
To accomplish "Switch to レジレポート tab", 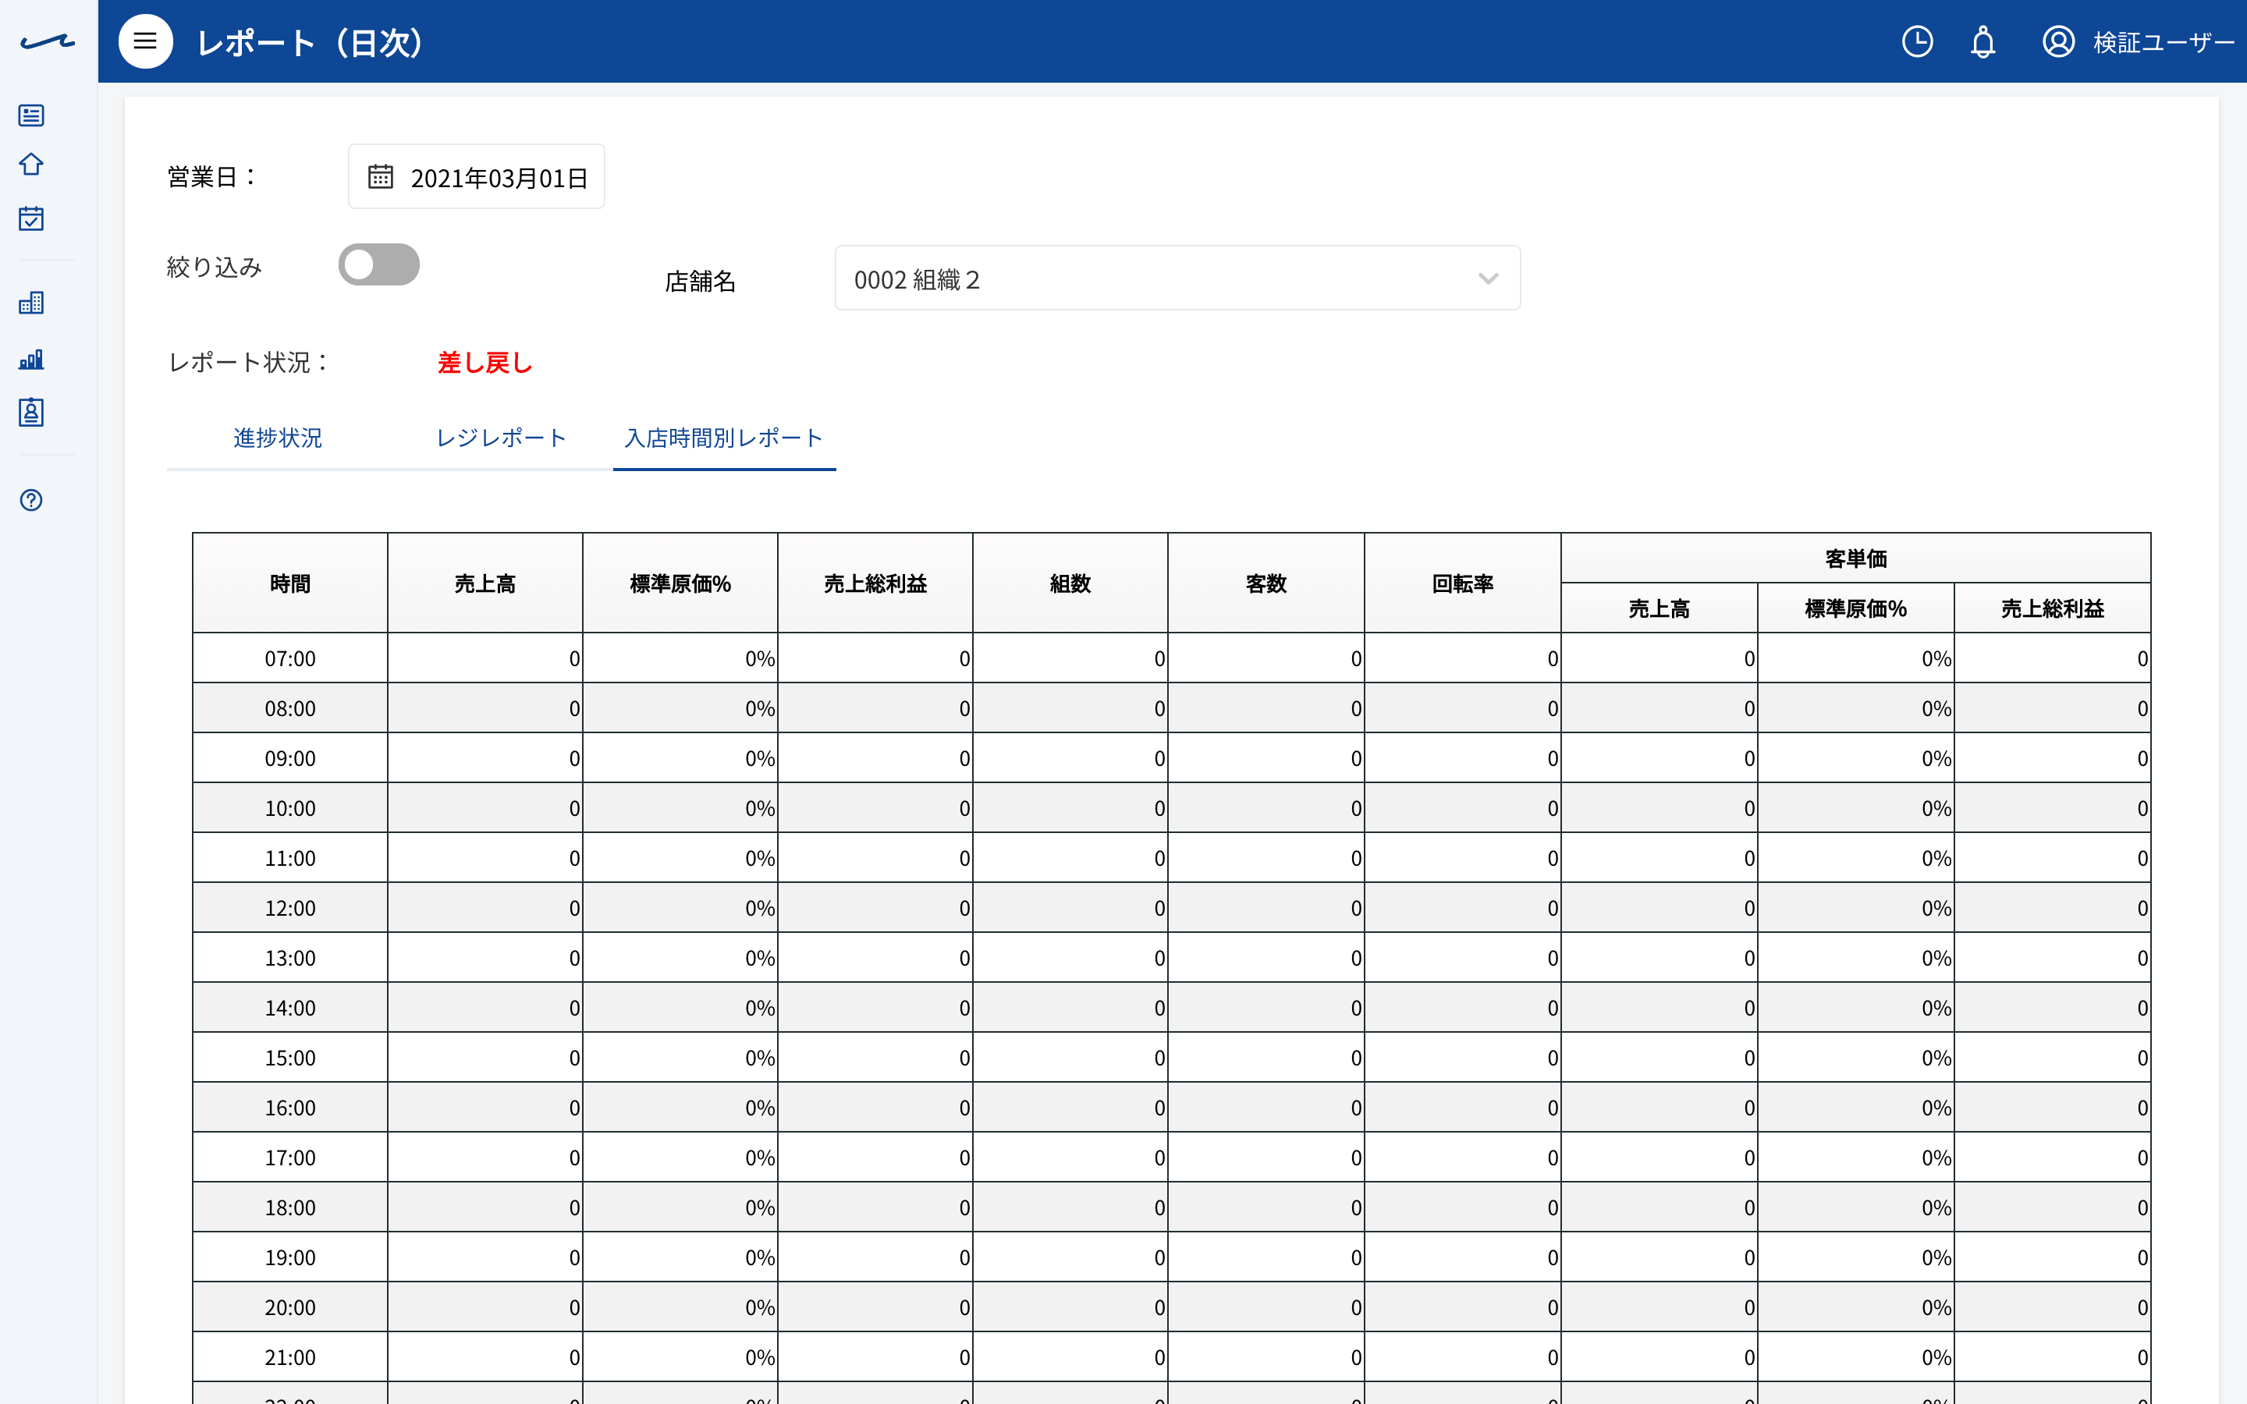I will [x=502, y=438].
